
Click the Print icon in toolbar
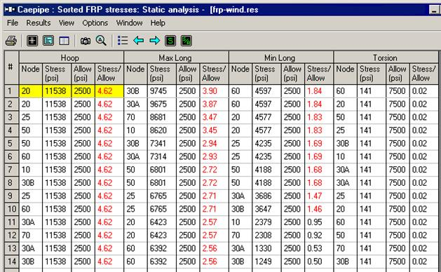click(11, 41)
